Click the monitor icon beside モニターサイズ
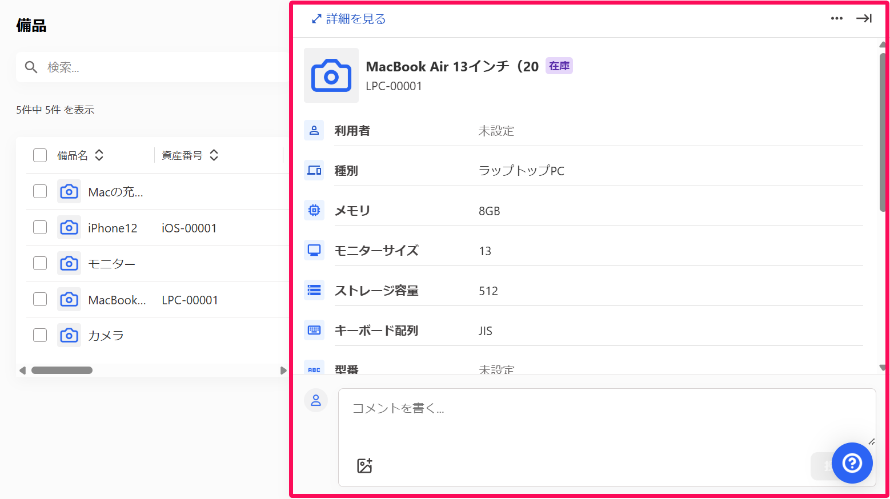This screenshot has height=499, width=890. click(x=314, y=250)
